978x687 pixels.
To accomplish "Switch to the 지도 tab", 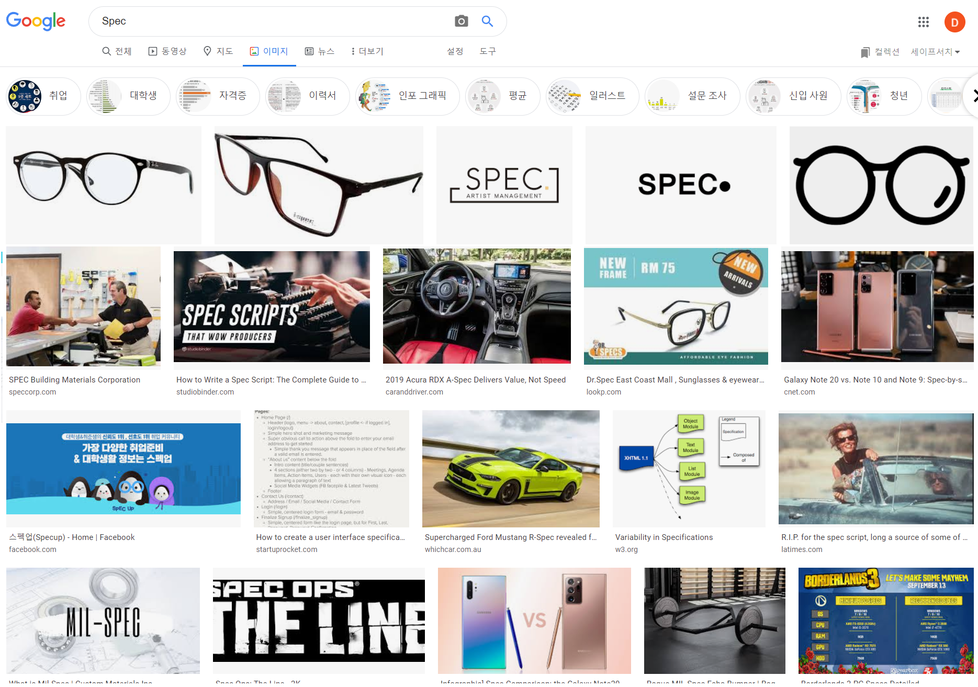I will (x=218, y=51).
